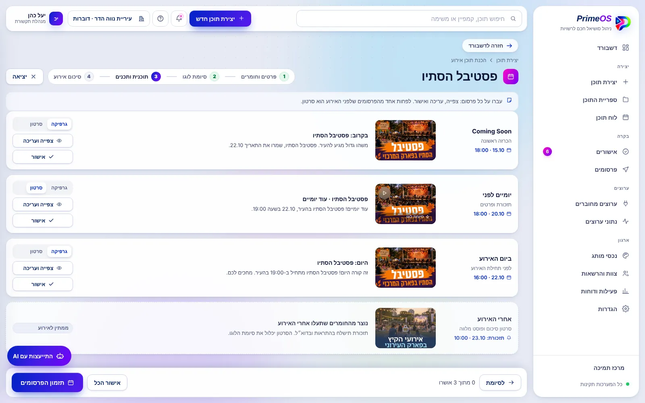Click כל המערכות תקינות status text
This screenshot has height=403, width=645.
pos(601,384)
